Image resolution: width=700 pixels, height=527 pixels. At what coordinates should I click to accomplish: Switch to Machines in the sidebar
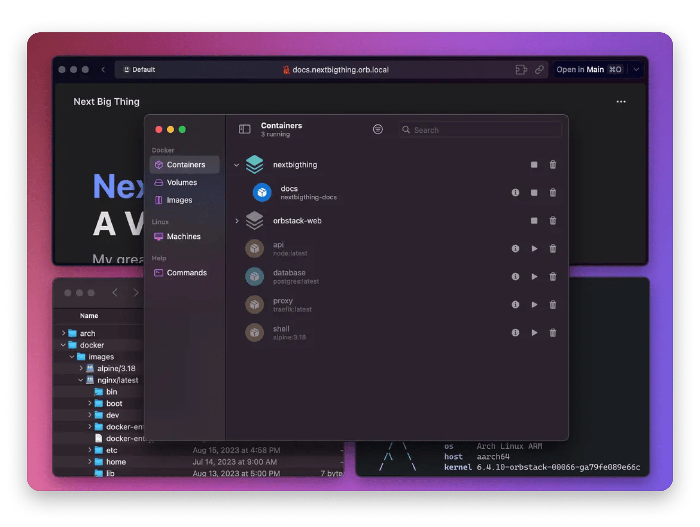(x=184, y=237)
